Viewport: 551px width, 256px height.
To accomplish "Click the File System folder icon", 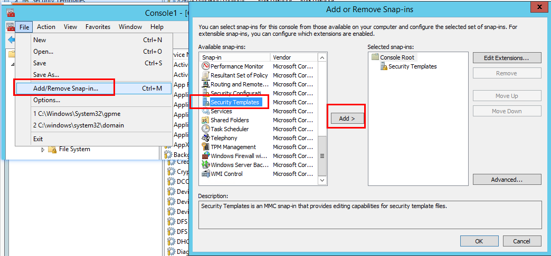I will (x=52, y=150).
